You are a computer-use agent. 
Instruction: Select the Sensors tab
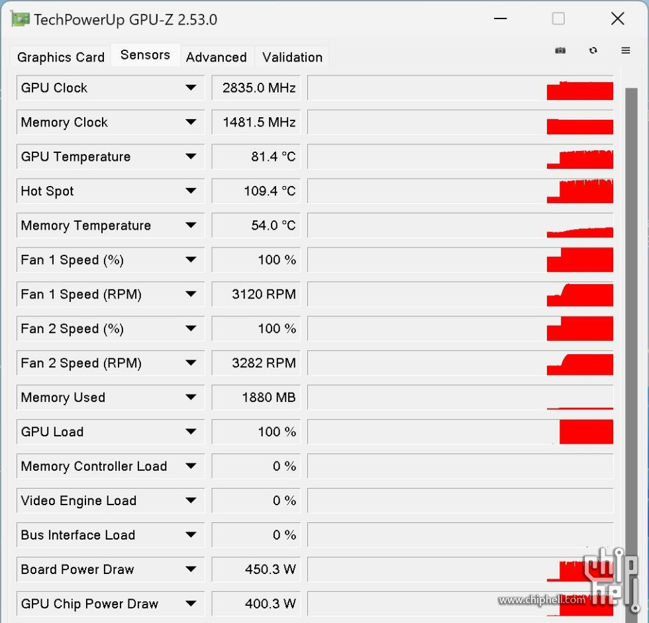tap(145, 54)
